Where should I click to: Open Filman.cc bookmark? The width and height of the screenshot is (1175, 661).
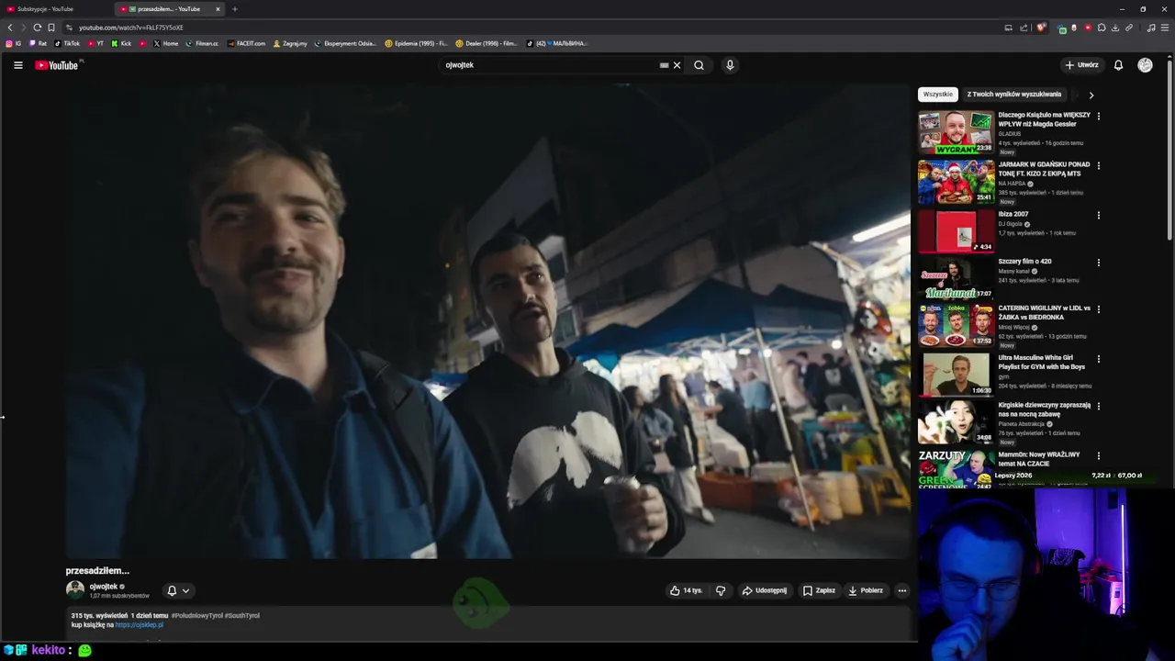pyautogui.click(x=203, y=43)
